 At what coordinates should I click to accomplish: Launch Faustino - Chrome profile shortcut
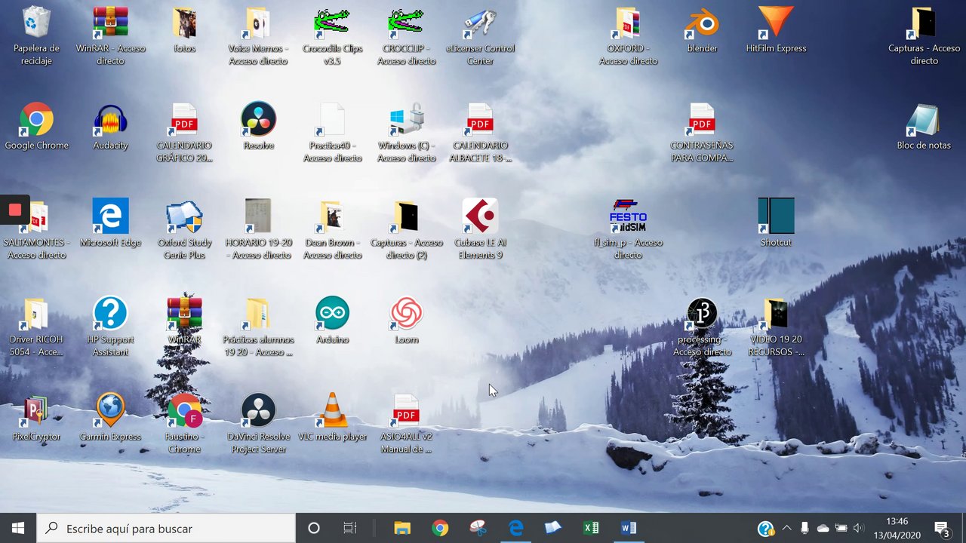[184, 424]
